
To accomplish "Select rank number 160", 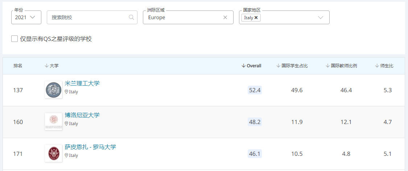I will [18, 122].
